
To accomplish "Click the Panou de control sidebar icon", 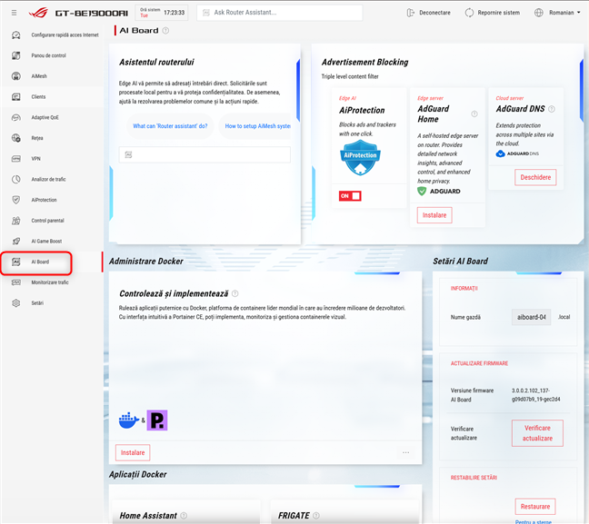I will coord(15,55).
